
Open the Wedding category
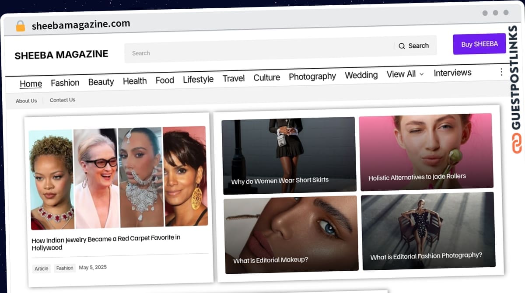(361, 75)
